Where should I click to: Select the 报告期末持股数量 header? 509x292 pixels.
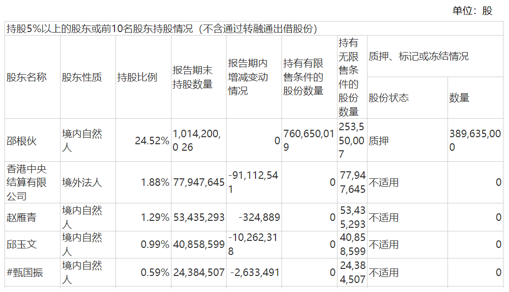click(193, 77)
